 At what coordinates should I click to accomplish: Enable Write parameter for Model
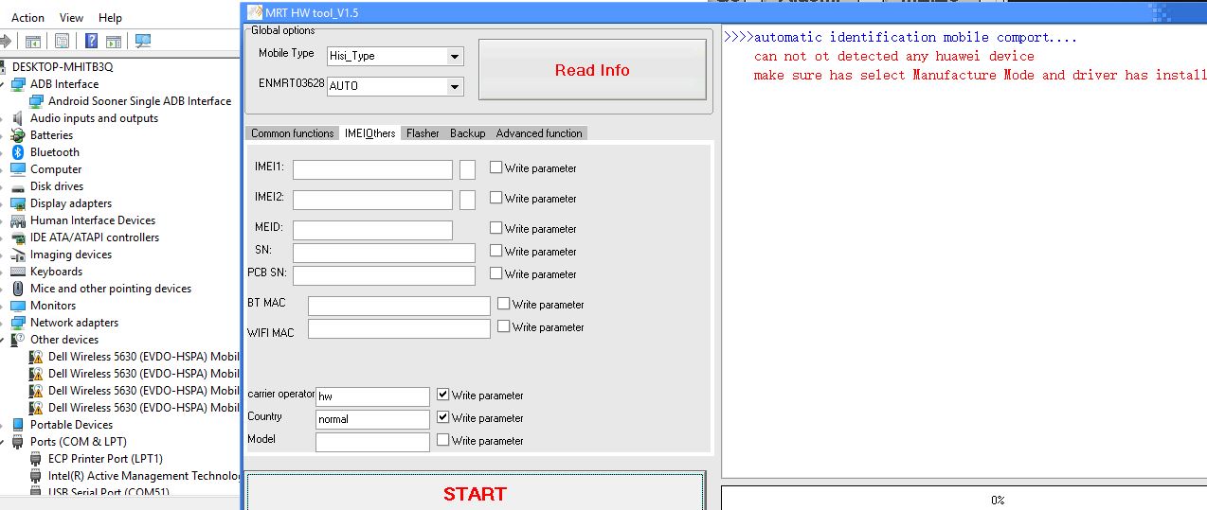coord(442,440)
